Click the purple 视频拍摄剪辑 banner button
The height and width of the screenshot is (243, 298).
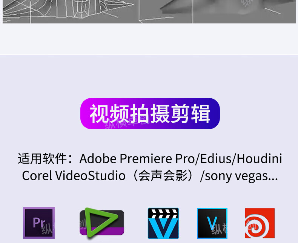(150, 113)
